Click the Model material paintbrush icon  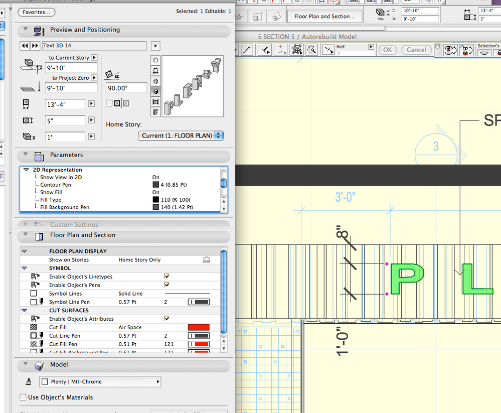click(x=29, y=382)
